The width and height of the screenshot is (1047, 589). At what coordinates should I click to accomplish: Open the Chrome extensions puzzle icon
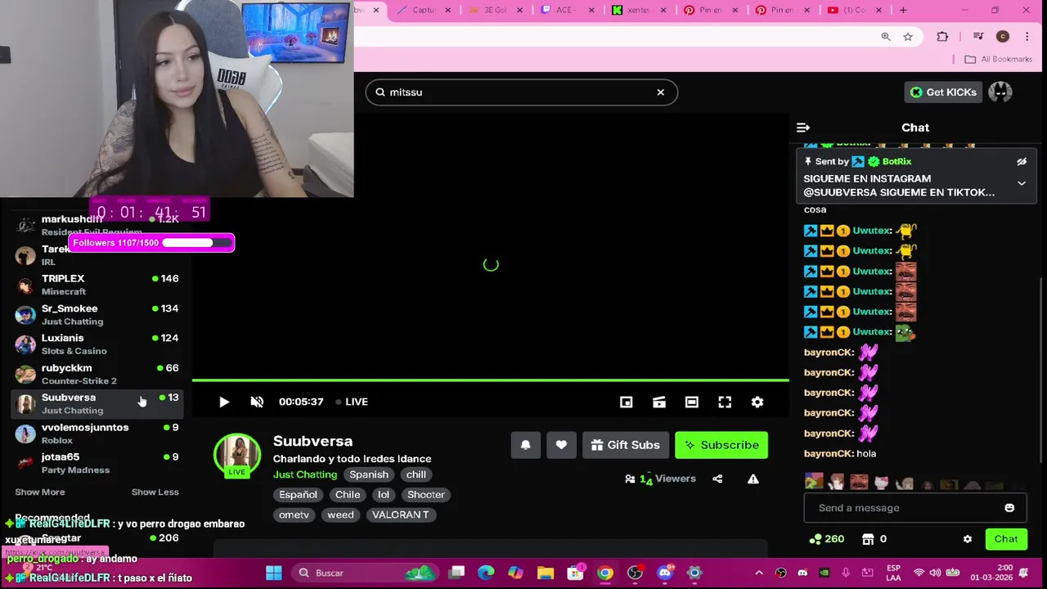942,37
